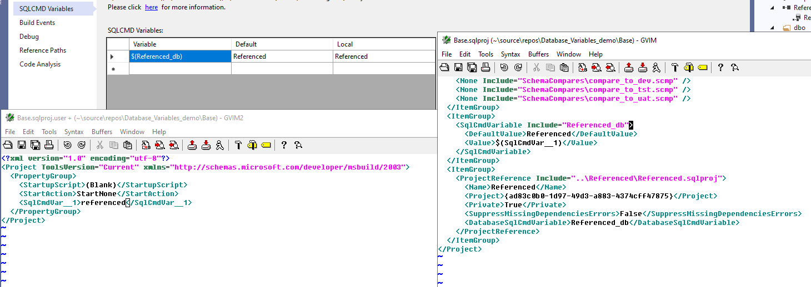
Task: Open the Buffers menu in GVIM2 window
Action: (102, 132)
